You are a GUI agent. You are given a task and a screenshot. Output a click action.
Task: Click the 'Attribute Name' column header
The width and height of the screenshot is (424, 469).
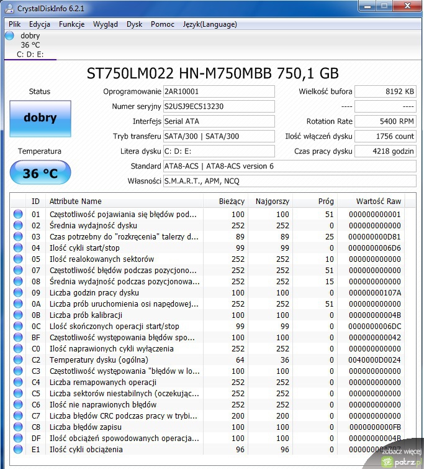75,201
